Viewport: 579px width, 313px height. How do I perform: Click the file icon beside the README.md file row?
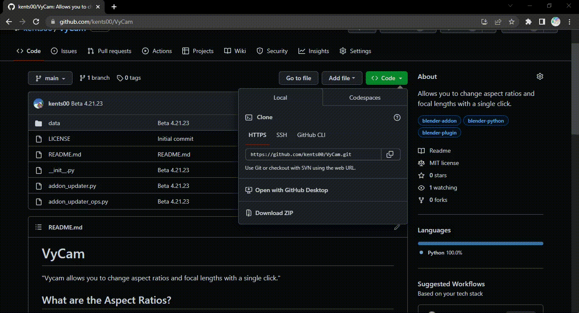click(x=39, y=154)
